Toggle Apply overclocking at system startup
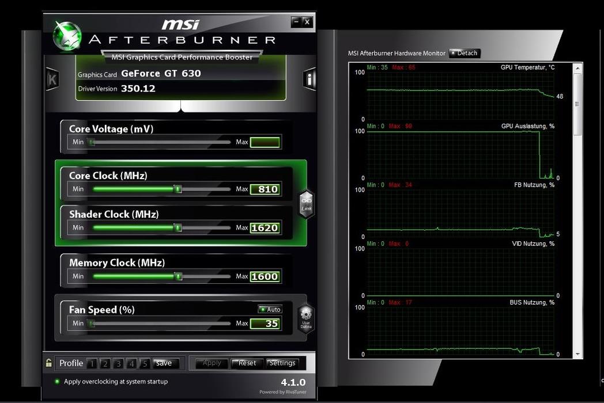 (x=58, y=382)
